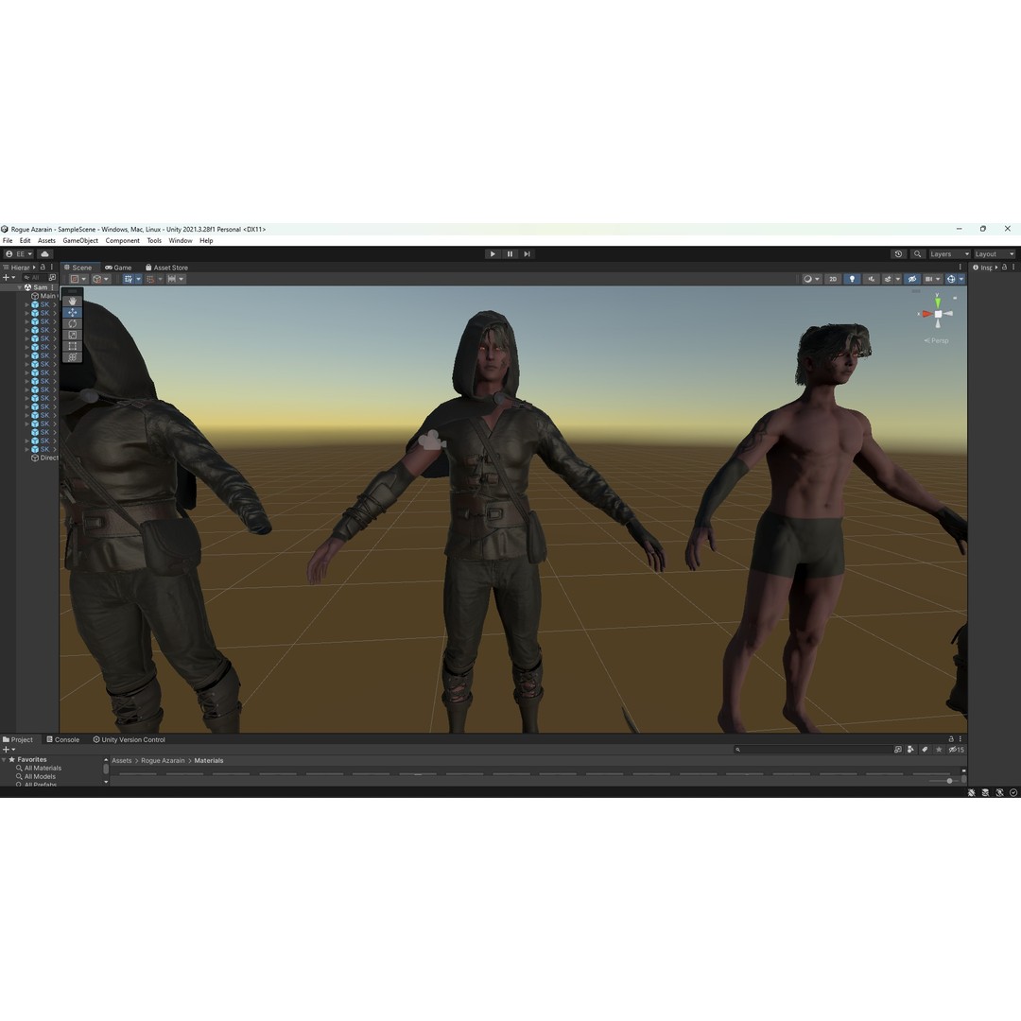Image resolution: width=1021 pixels, height=1021 pixels.
Task: Select the Scale tool
Action: coord(72,335)
